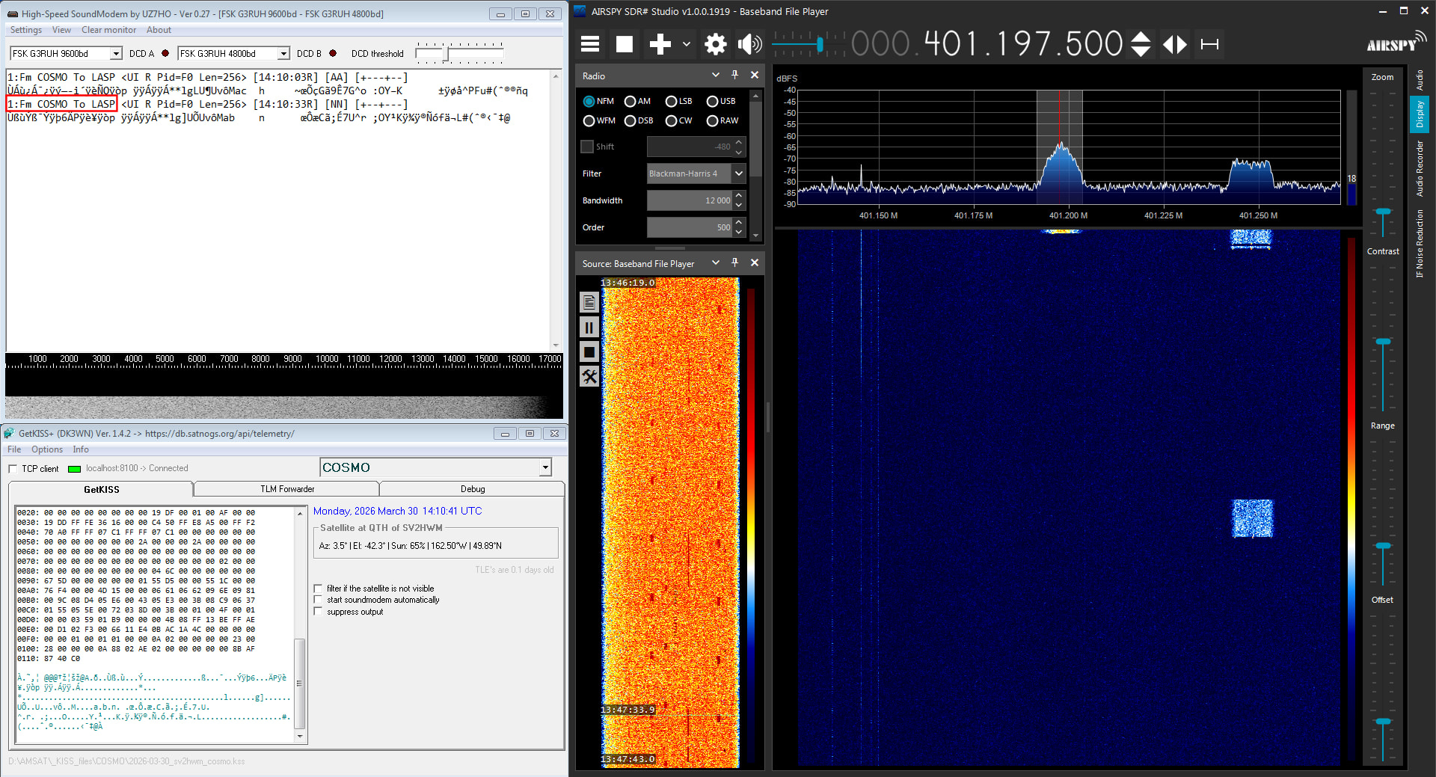Image resolution: width=1436 pixels, height=777 pixels.
Task: Open file list icon in baseband player
Action: 589,302
